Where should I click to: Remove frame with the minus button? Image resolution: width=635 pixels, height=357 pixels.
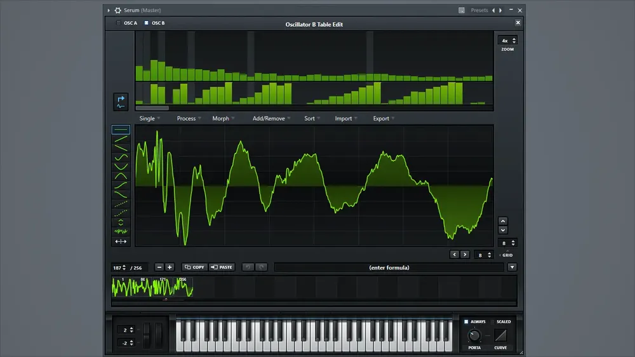[159, 267]
